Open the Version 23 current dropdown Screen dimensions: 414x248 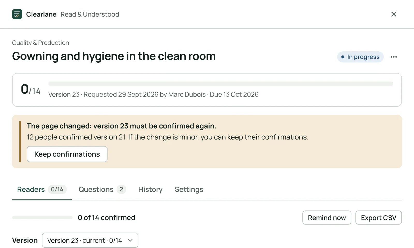[x=90, y=240]
